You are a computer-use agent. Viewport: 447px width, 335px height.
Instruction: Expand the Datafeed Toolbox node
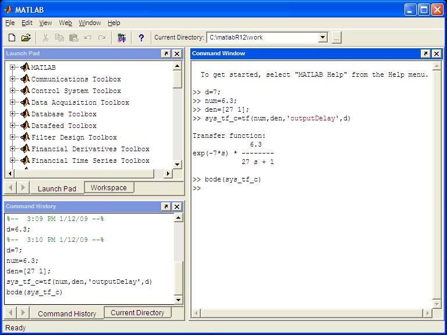pos(12,126)
